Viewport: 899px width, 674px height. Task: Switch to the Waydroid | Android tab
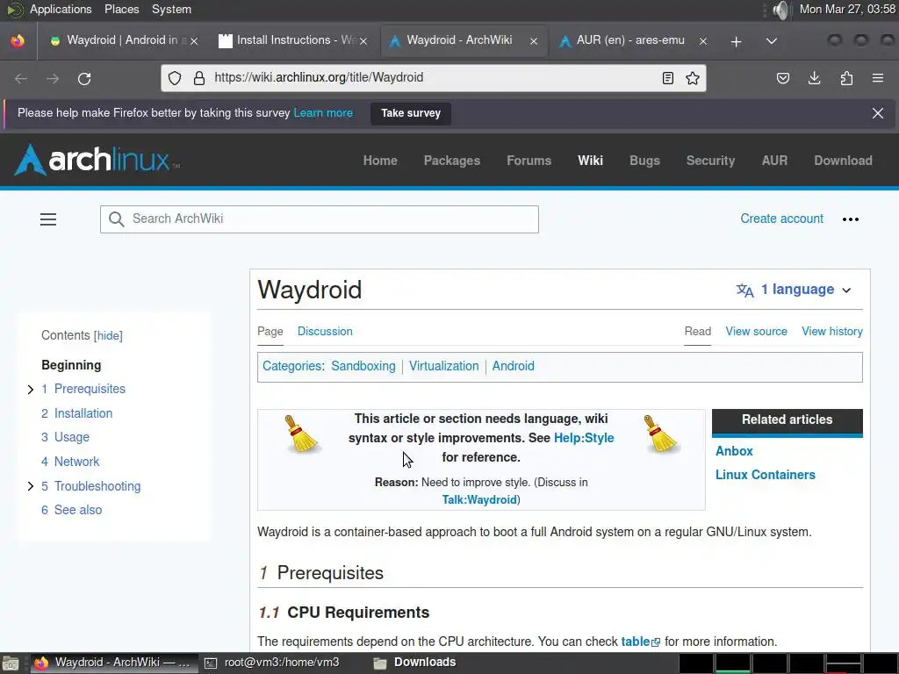pos(122,40)
